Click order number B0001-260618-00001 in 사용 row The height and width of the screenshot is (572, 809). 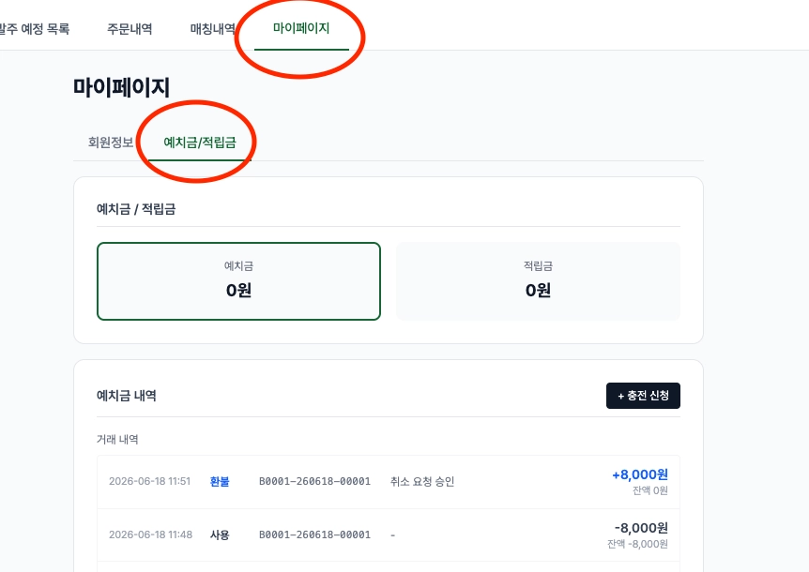[314, 534]
